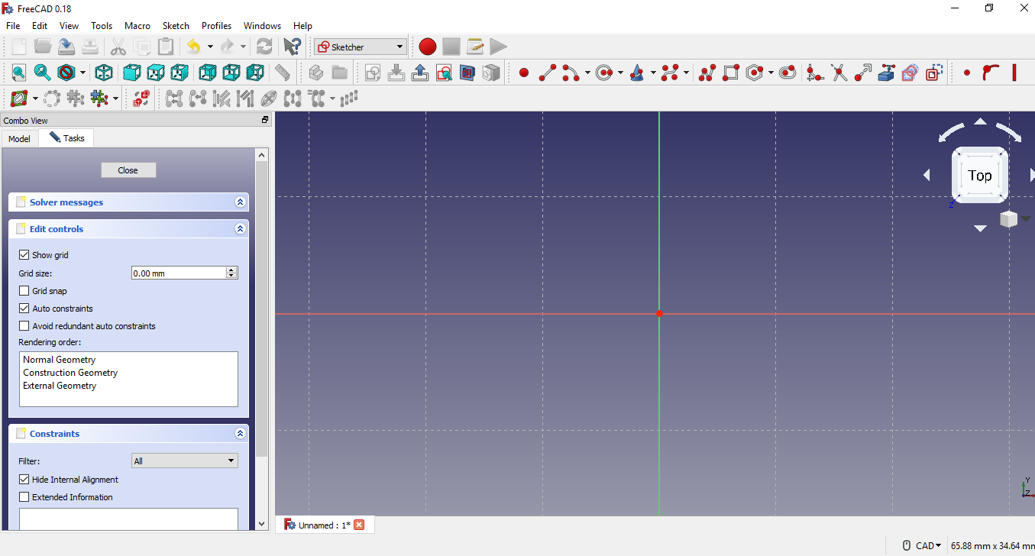Image resolution: width=1035 pixels, height=556 pixels.
Task: Open the Sketcher workbench dropdown
Action: pos(361,47)
